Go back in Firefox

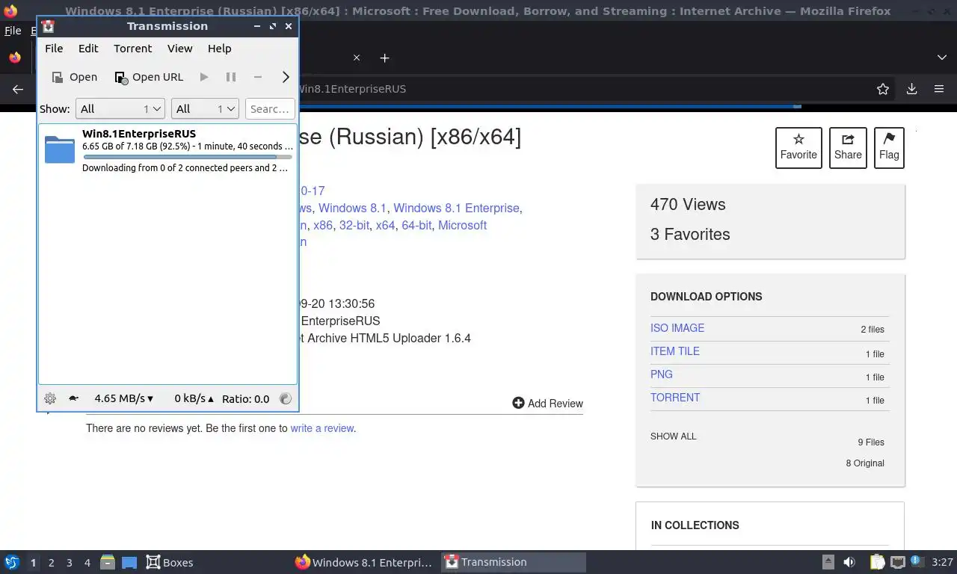click(18, 89)
